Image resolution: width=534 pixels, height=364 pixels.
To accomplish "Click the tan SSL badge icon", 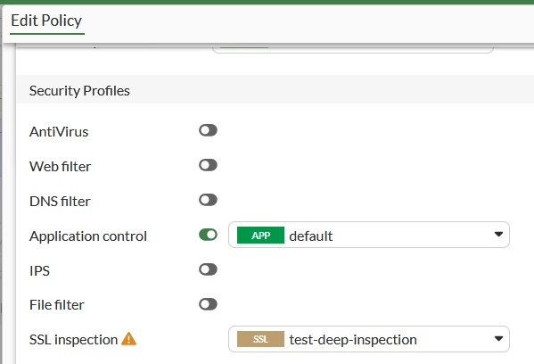I will pos(260,339).
